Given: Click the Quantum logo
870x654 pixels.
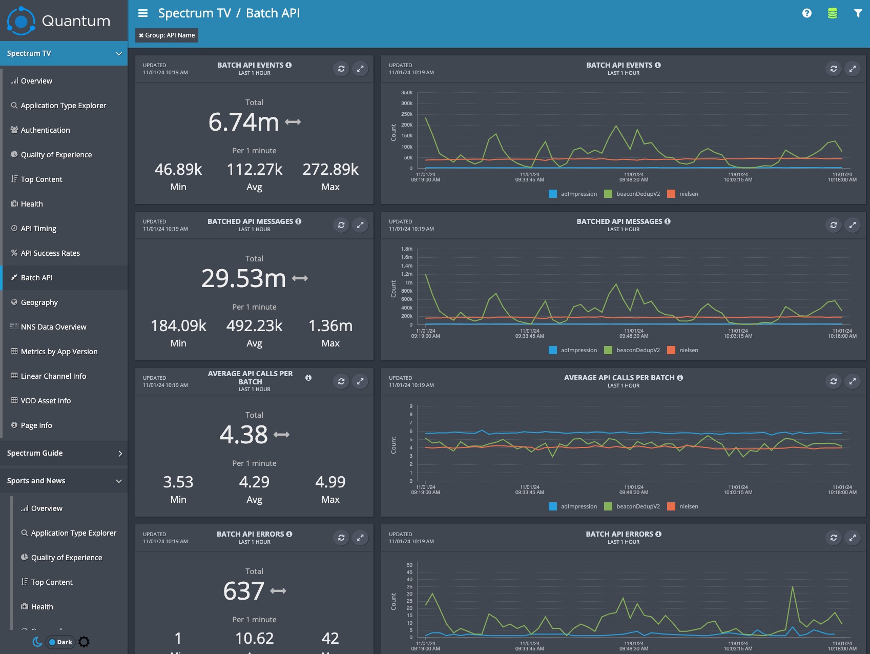Looking at the screenshot, I should (x=59, y=21).
